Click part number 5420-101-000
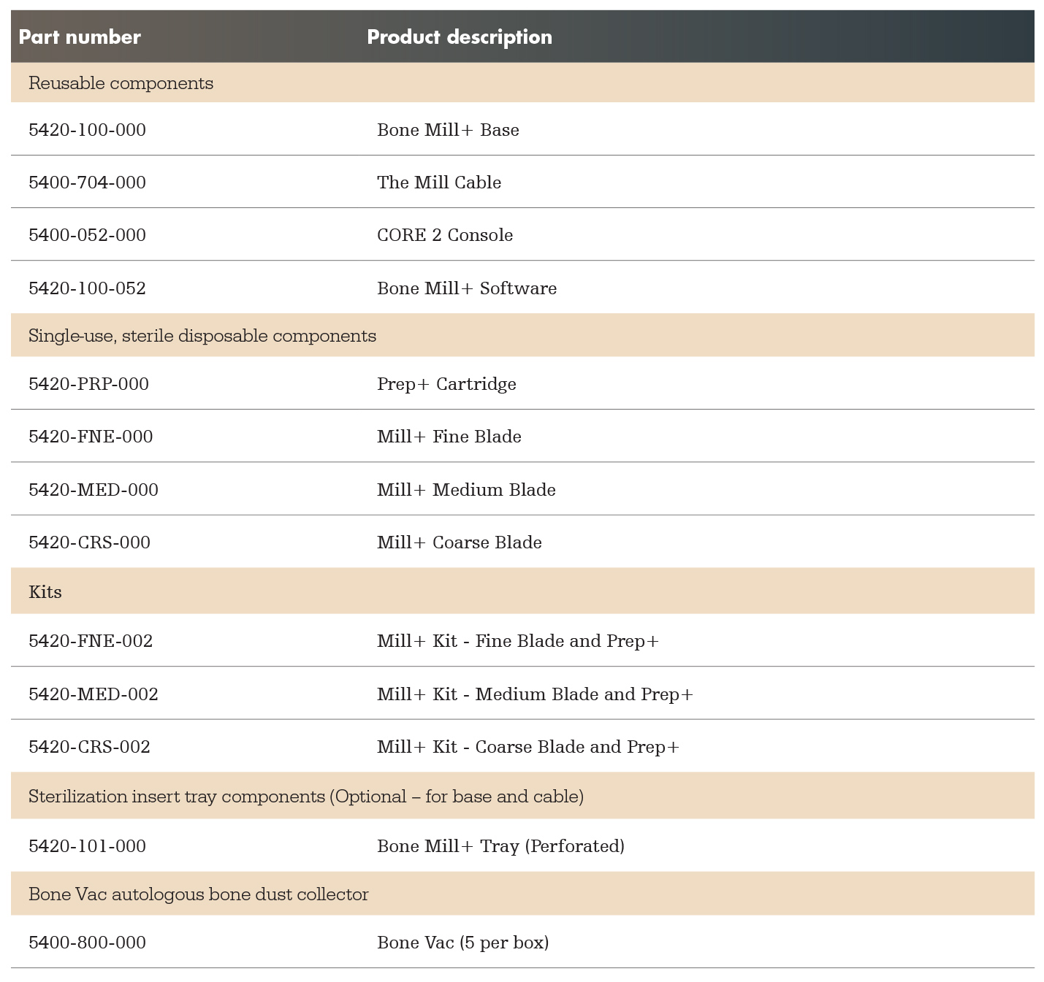Image resolution: width=1044 pixels, height=982 pixels. 88,846
